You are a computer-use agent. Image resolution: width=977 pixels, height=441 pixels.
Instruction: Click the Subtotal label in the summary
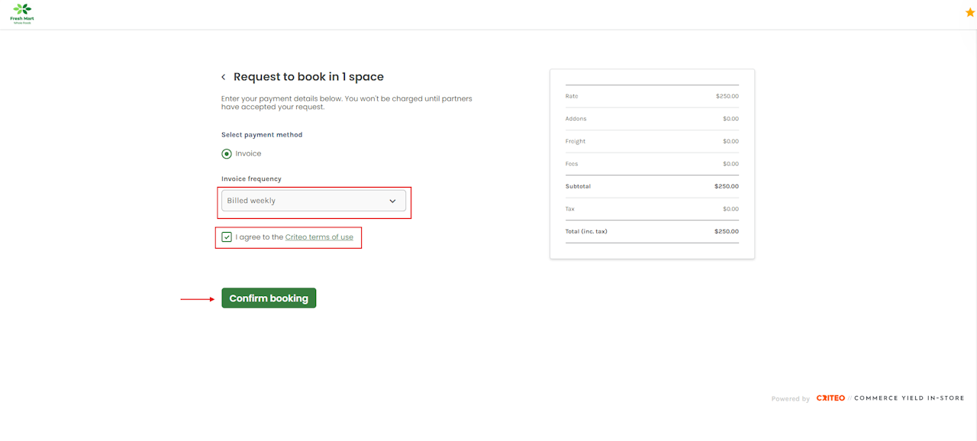[x=578, y=186]
